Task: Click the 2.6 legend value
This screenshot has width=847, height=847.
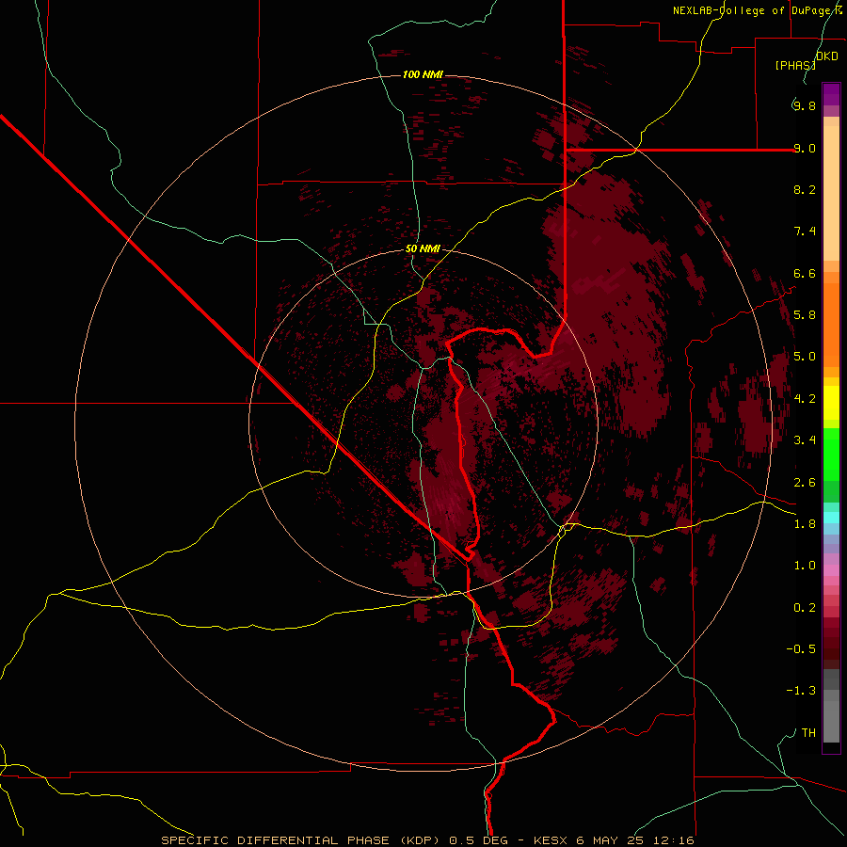Action: (x=805, y=483)
